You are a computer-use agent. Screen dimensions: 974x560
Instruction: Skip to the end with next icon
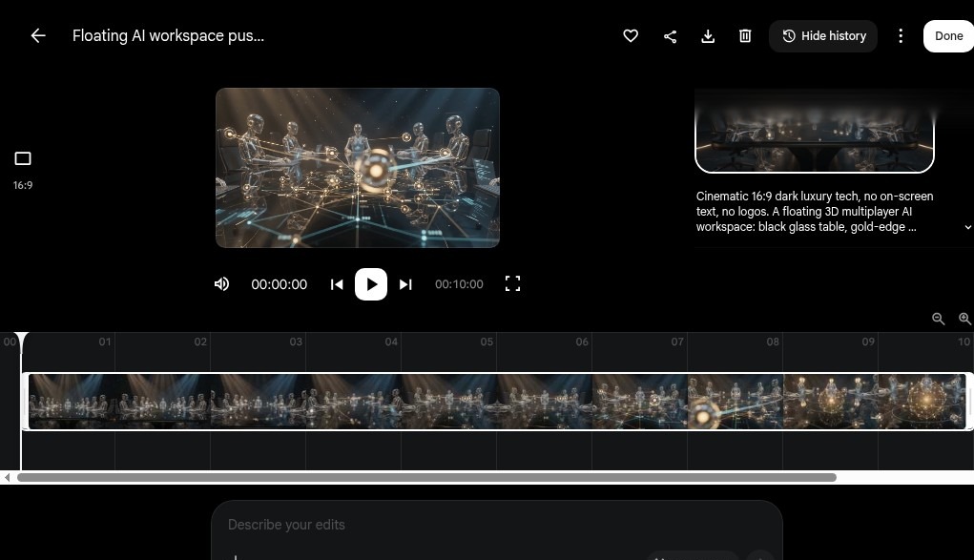[405, 284]
